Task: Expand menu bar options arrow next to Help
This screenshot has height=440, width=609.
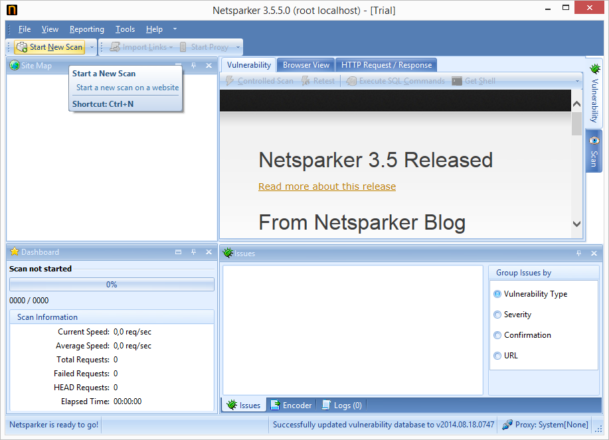Action: pos(175,29)
